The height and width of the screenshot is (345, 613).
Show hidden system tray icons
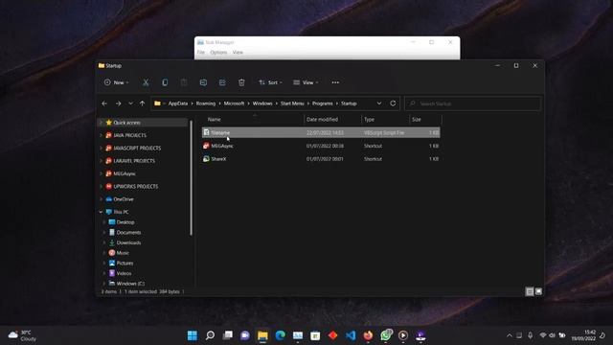[509, 335]
